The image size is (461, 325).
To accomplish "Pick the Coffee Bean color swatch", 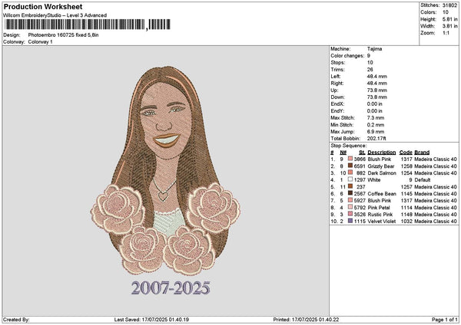I will click(x=350, y=193).
